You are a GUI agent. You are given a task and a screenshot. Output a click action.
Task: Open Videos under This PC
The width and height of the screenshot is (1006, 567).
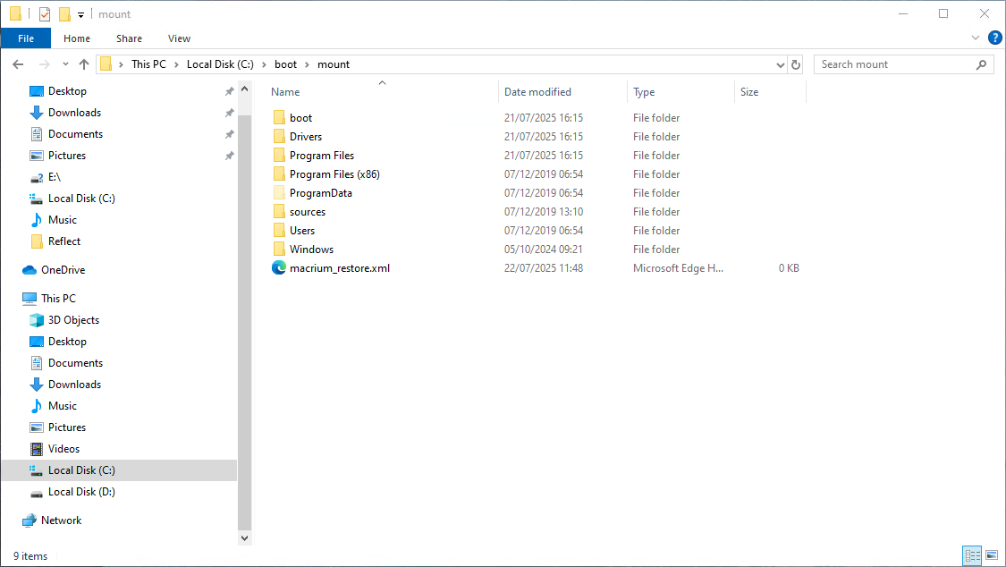[63, 449]
